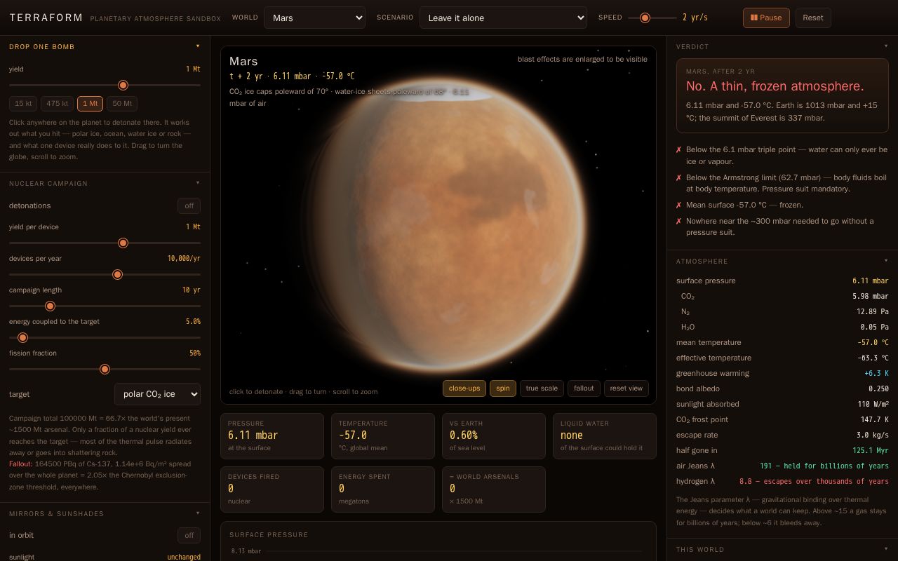Click the N₂ 12.89 Pa value
Screen dimensions: 898x561
pos(872,311)
